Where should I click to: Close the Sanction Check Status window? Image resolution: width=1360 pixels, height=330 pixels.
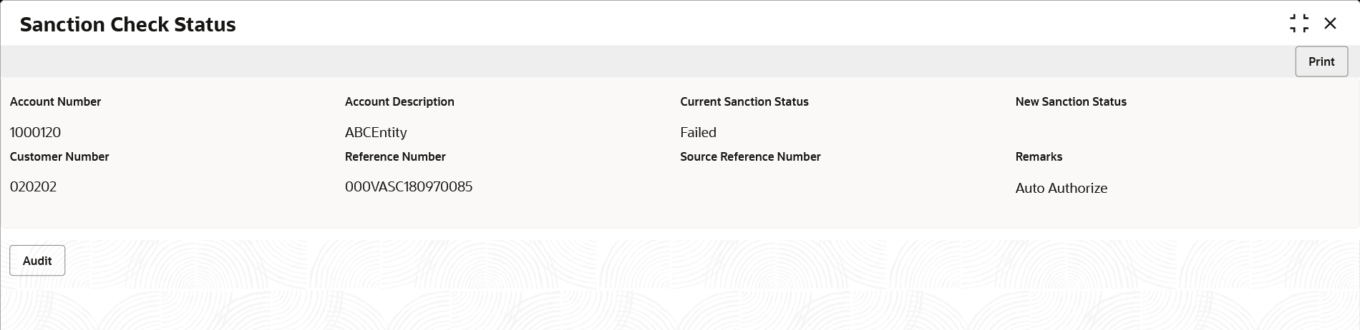coord(1330,24)
